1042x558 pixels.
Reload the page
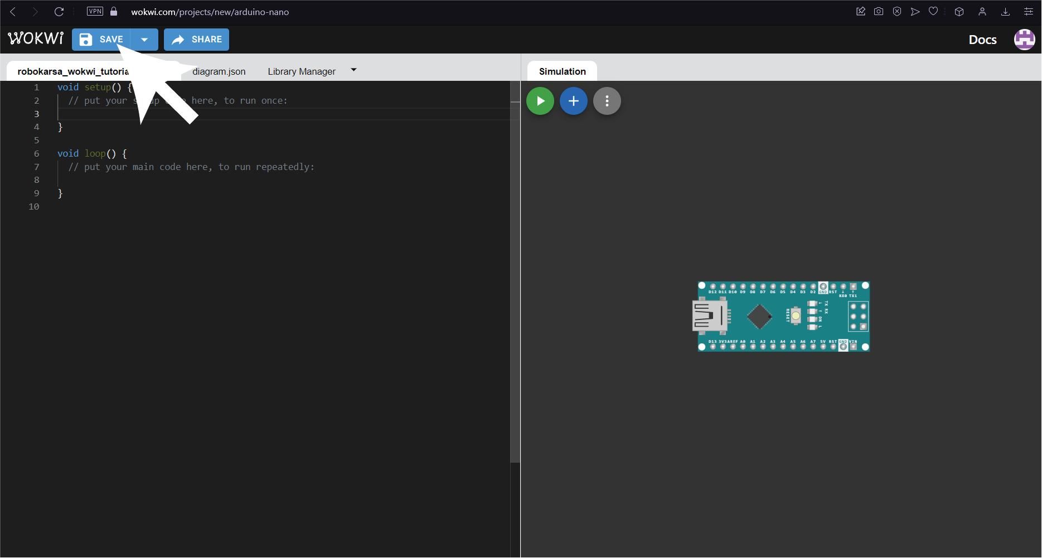59,12
